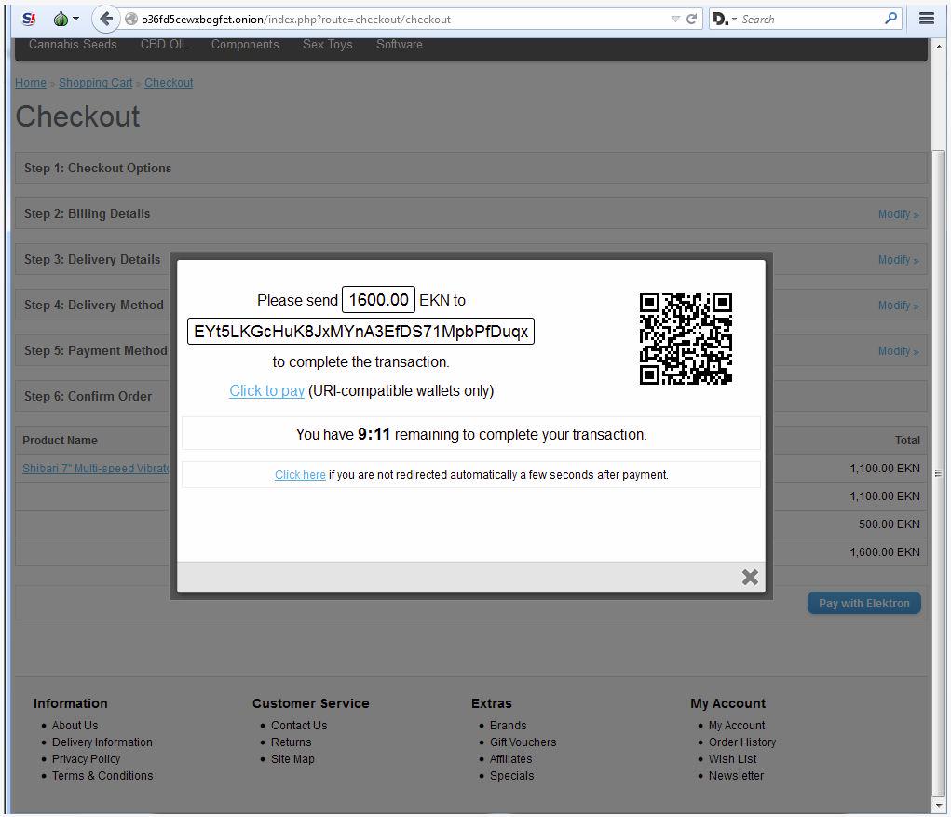Click the 'Click here' redirect link
The width and height of the screenshot is (951, 817).
coord(300,475)
